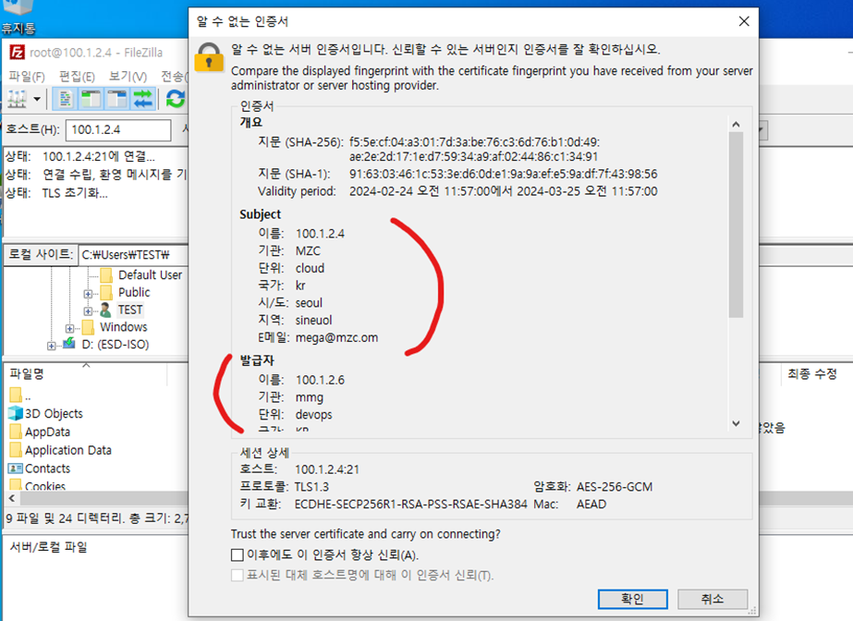The height and width of the screenshot is (621, 853).
Task: Click the 확인 button
Action: [x=633, y=599]
